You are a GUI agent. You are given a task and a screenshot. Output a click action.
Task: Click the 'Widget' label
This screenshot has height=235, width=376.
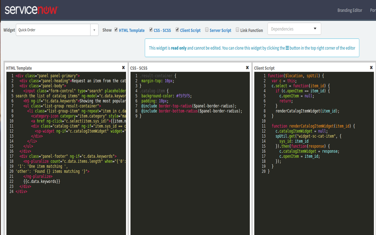click(9, 30)
